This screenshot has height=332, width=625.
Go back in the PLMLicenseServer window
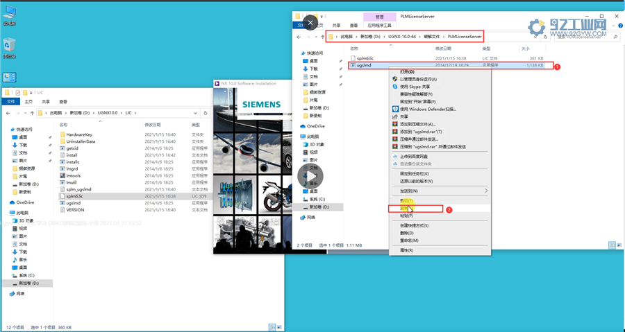(x=299, y=37)
